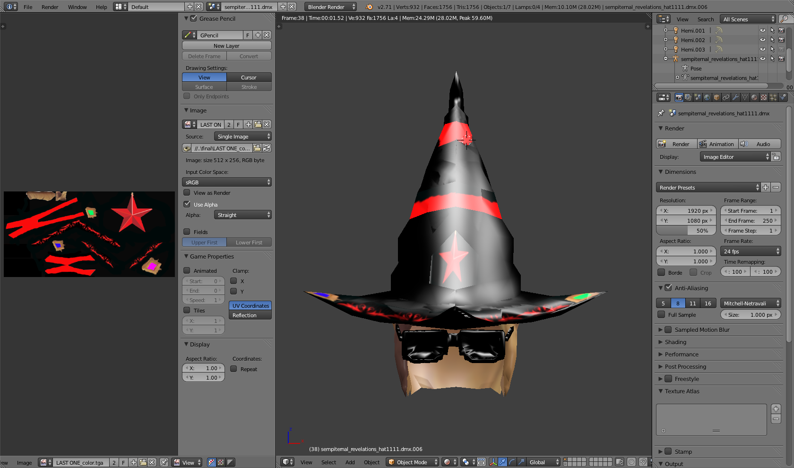The height and width of the screenshot is (468, 794).
Task: Open the Render menu in top bar
Action: pyautogui.click(x=50, y=7)
